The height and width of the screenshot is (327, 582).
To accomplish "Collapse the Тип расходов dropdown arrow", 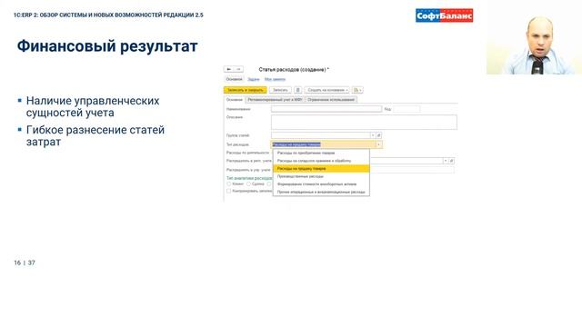I will (378, 144).
